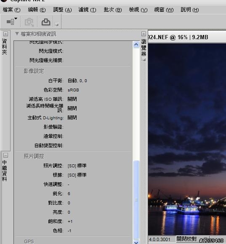The width and height of the screenshot is (226, 244).
Task: Click metadata scrollbar down arrow
Action: [136, 242]
